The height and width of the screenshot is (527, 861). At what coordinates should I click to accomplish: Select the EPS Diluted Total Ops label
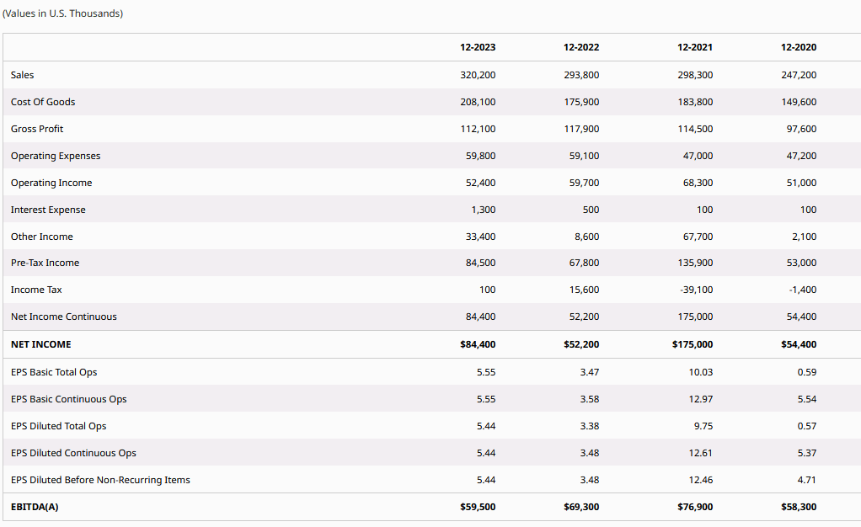point(59,425)
